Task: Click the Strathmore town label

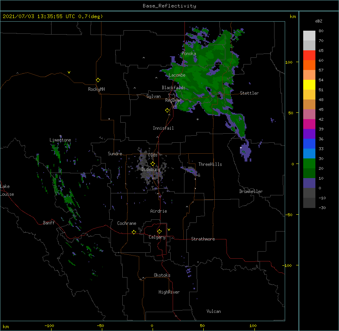Action: [203, 239]
